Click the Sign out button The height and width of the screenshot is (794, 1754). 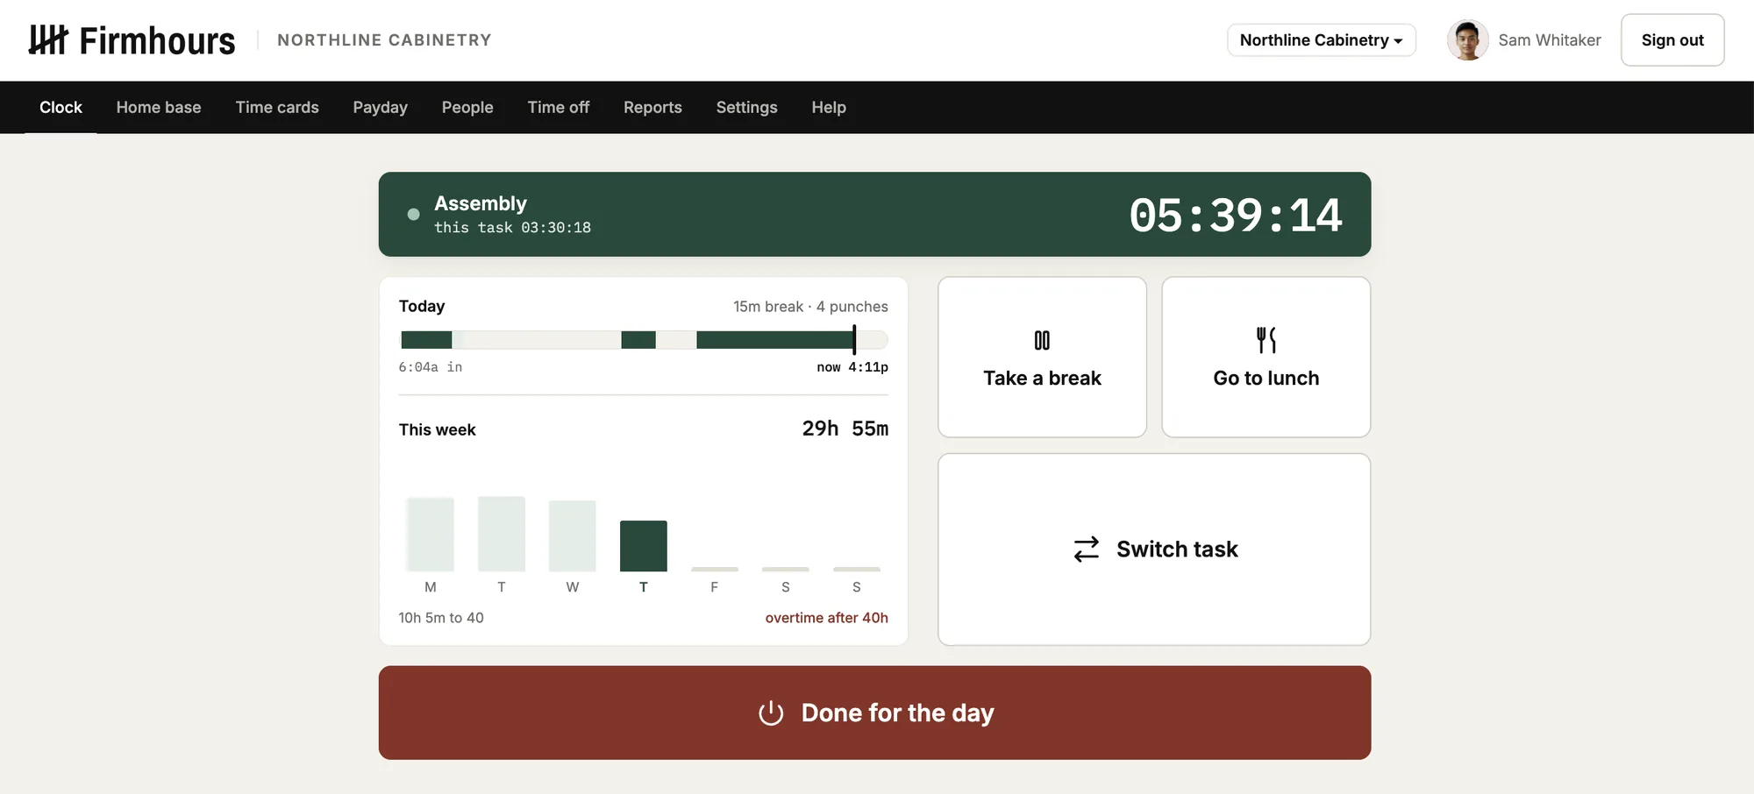[1672, 40]
